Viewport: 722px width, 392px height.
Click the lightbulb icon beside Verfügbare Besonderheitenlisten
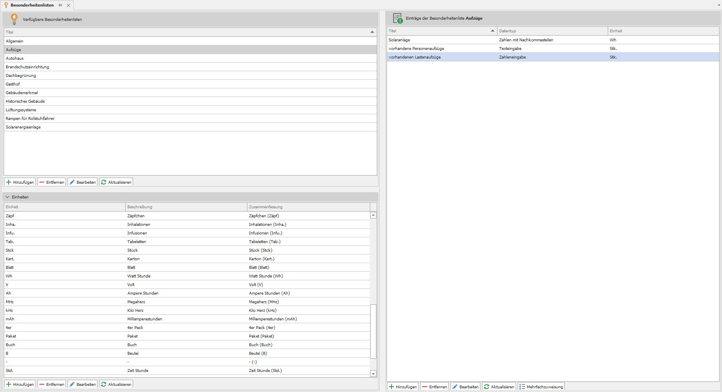pyautogui.click(x=14, y=19)
